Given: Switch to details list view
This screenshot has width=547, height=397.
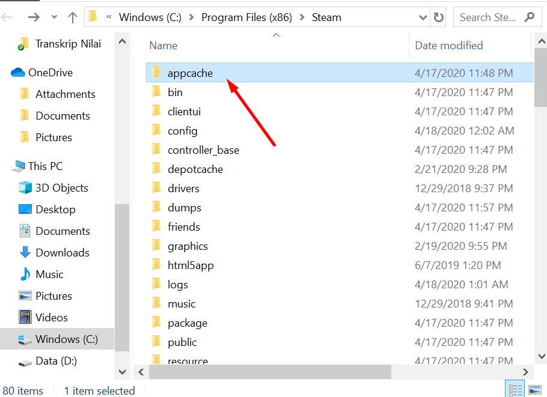Looking at the screenshot, I should 516,390.
